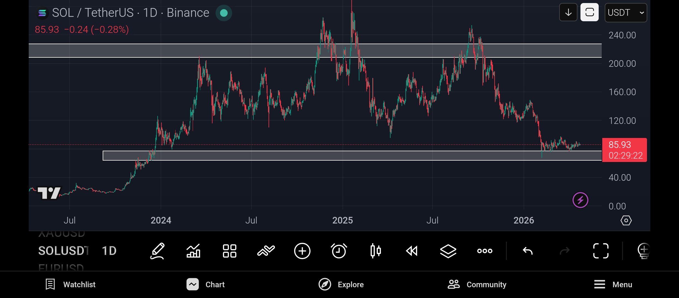Toggle the auto-fit chart button
This screenshot has height=298, width=679.
pyautogui.click(x=589, y=12)
